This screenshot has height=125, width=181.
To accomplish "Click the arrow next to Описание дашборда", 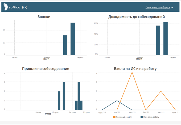I will 172,8.
